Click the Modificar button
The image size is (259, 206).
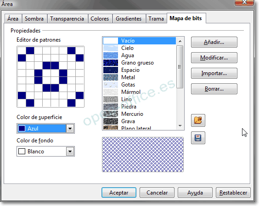click(x=214, y=58)
